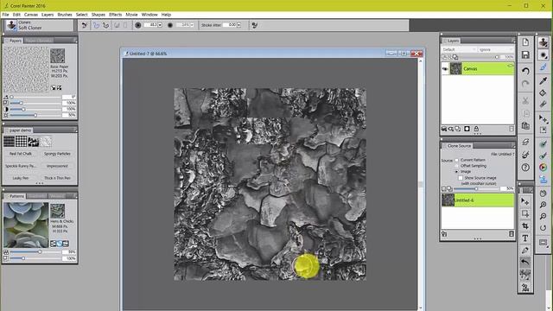Click the reset tool icon in property bar
Image resolution: width=553 pixels, height=311 pixels.
click(x=85, y=25)
